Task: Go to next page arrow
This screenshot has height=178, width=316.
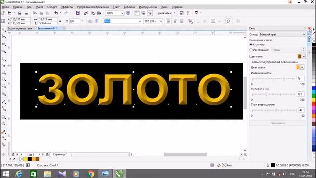Action: pyautogui.click(x=39, y=155)
